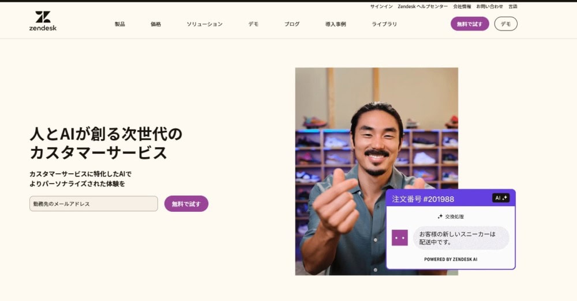Open the デモ navigation item
Image resolution: width=577 pixels, height=301 pixels.
(253, 24)
